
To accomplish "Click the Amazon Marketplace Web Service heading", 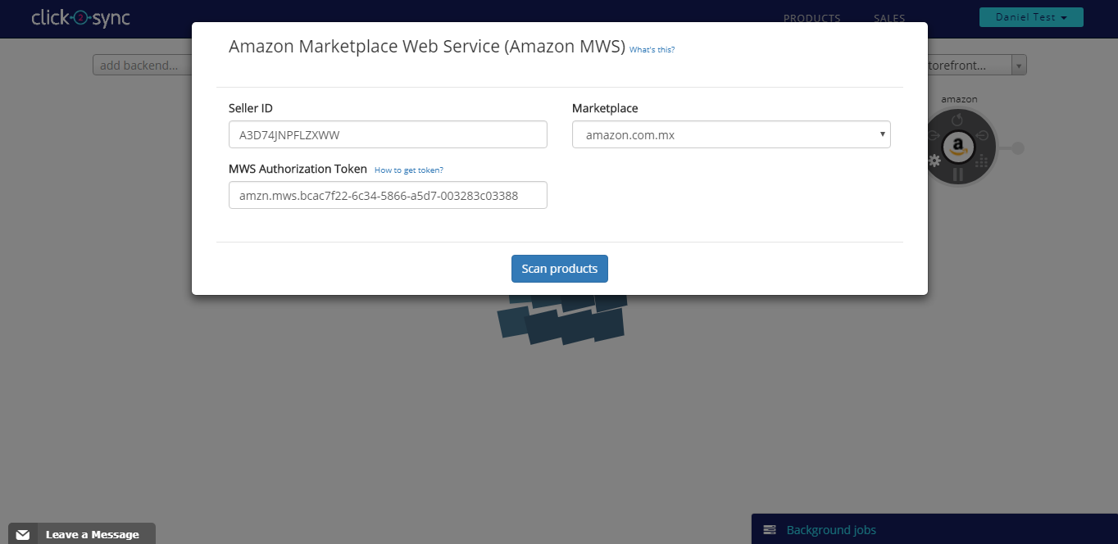I will pyautogui.click(x=427, y=46).
